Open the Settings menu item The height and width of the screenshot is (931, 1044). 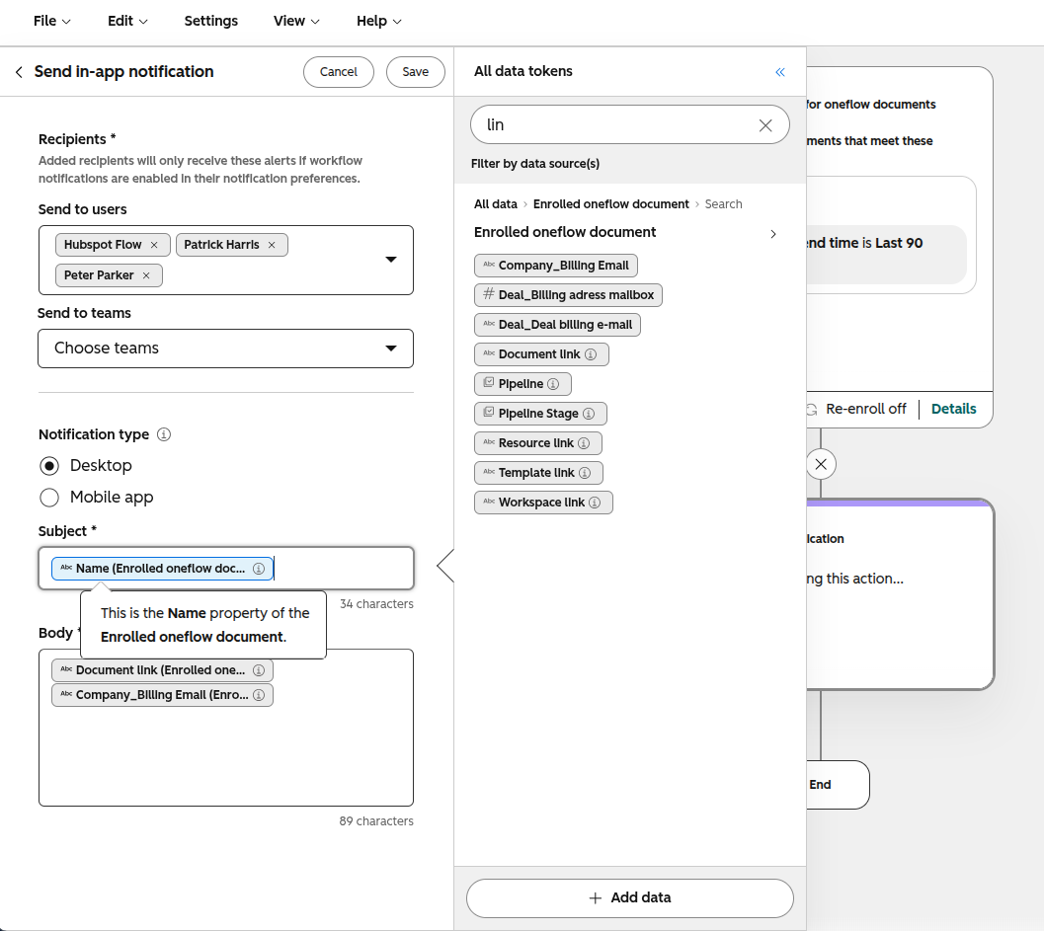211,21
